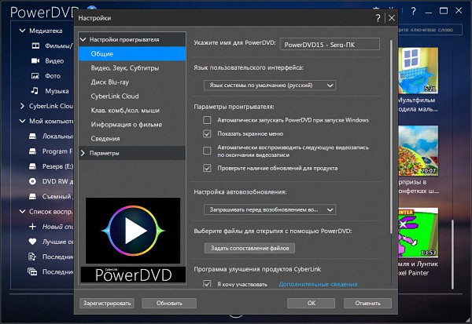The width and height of the screenshot is (472, 324).
Task: Click the Music note icon in sidebar
Action: click(35, 91)
